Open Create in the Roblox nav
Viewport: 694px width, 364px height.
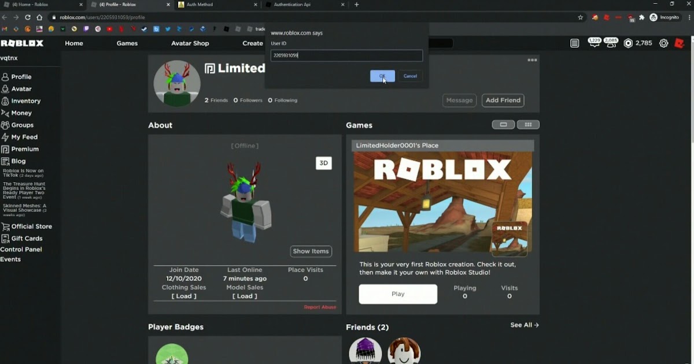pos(253,43)
